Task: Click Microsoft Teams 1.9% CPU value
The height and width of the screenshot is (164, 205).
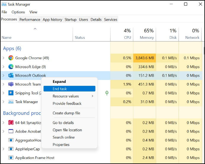Action: (127, 84)
